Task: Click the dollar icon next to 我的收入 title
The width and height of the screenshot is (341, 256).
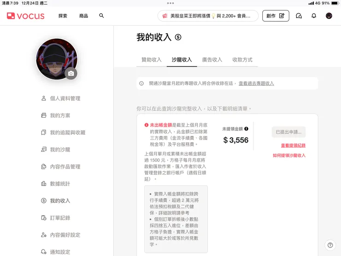Action: 178,37
